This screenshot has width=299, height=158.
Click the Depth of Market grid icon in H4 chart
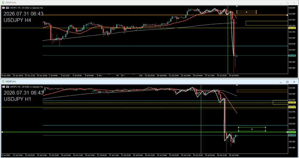[x=4, y=8]
